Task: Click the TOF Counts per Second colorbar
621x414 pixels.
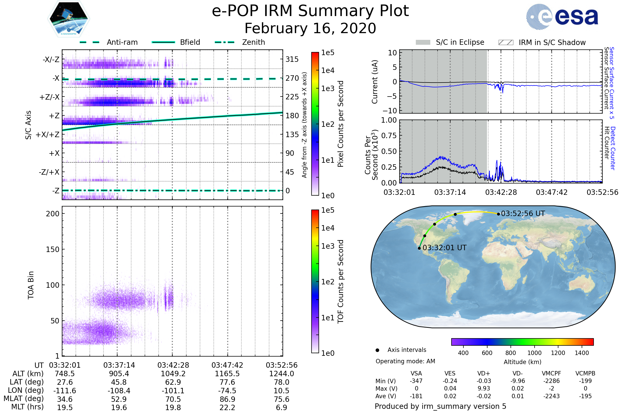Action: tap(315, 281)
